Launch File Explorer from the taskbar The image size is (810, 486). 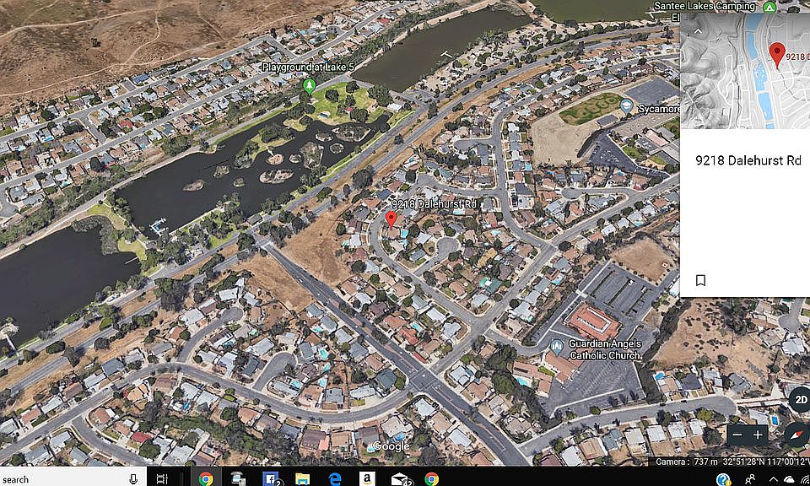[x=303, y=478]
